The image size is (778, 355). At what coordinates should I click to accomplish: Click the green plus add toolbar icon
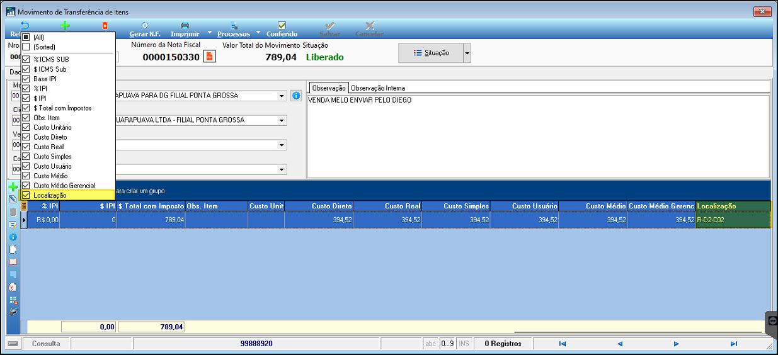(x=65, y=26)
